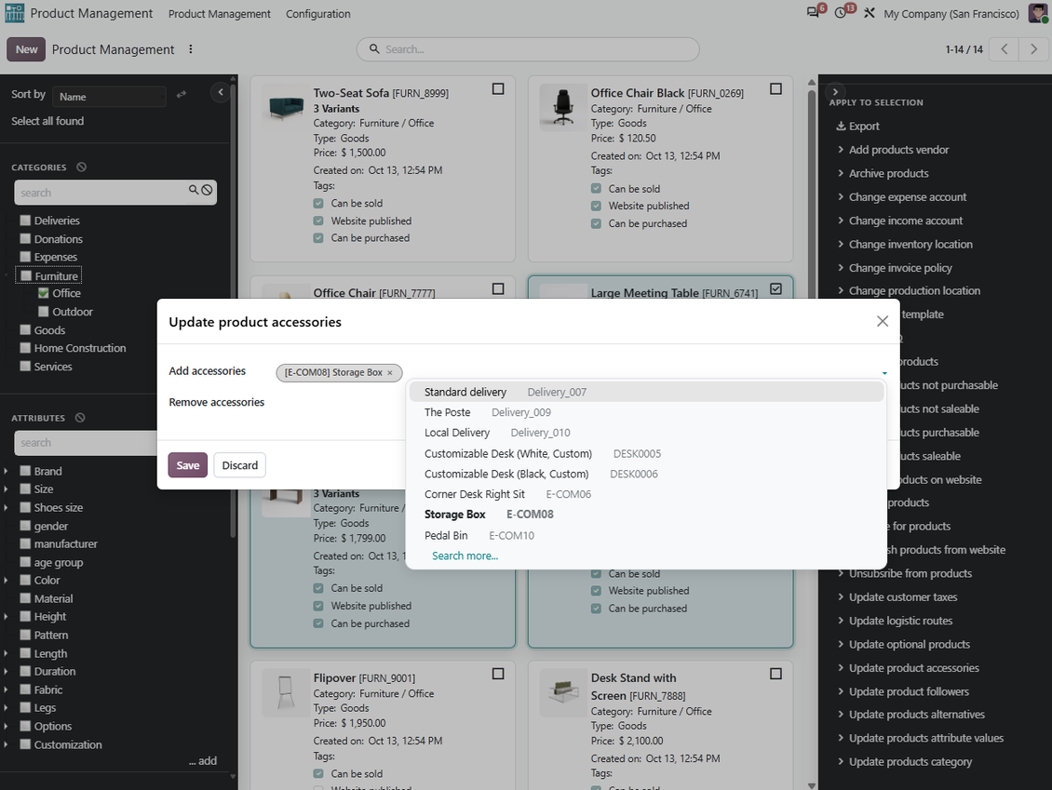Reset the category search field
1052x790 pixels.
tap(208, 191)
